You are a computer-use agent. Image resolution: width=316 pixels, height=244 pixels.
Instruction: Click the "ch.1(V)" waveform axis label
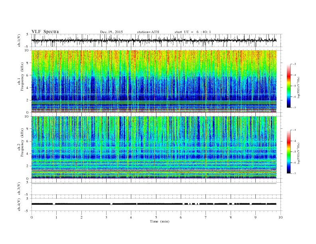[19, 40]
